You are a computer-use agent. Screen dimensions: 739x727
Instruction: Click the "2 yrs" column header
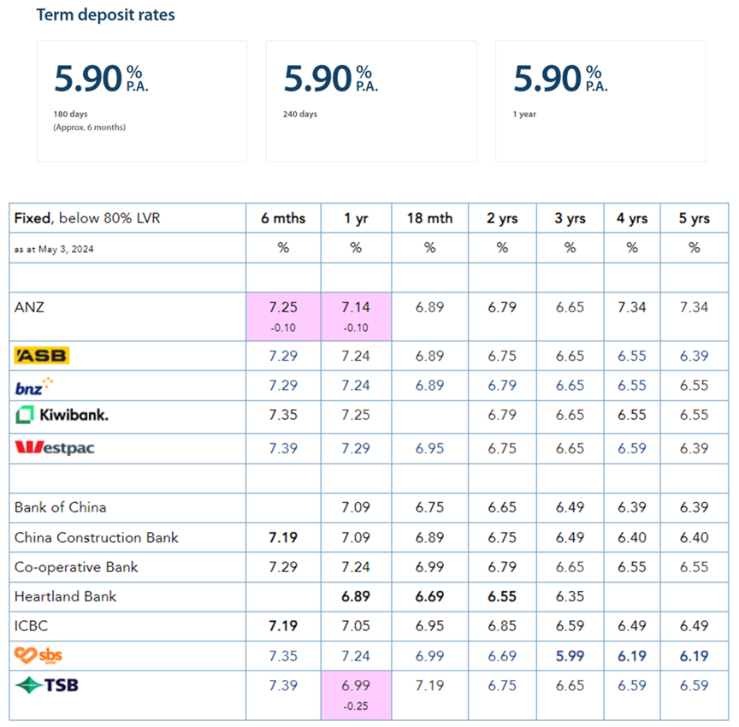[502, 219]
